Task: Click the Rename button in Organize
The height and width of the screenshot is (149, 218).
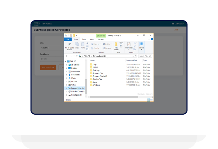Action: tap(107, 48)
